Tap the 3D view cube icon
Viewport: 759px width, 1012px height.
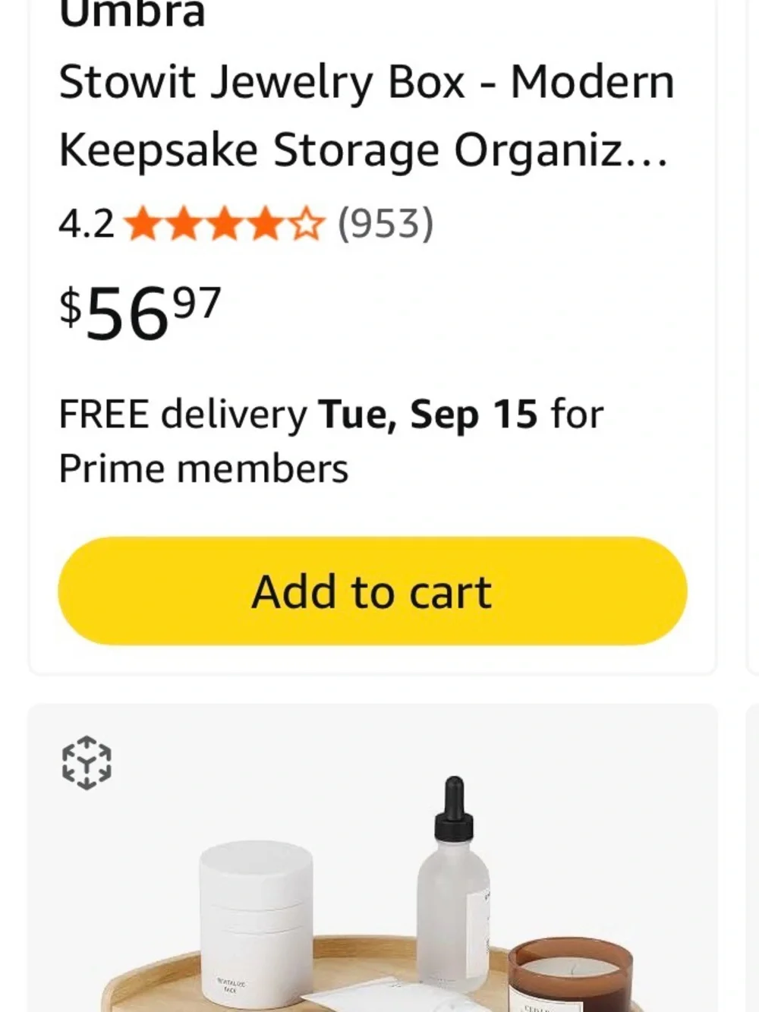pos(87,763)
